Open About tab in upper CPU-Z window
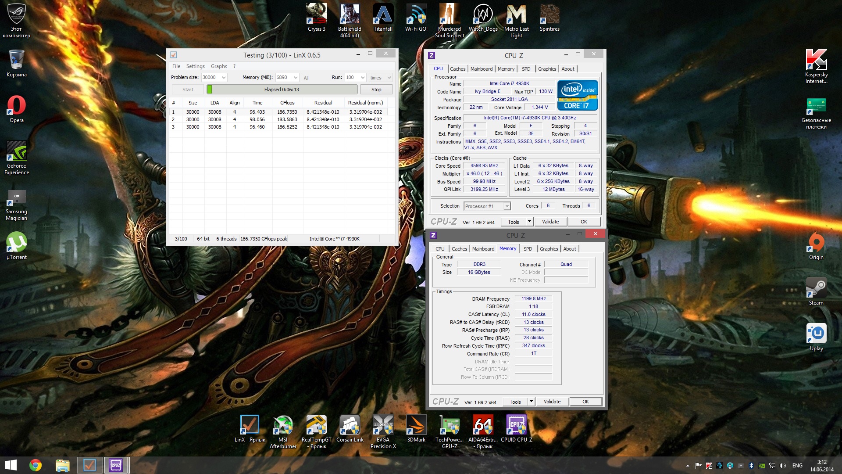Image resolution: width=842 pixels, height=474 pixels. tap(568, 69)
